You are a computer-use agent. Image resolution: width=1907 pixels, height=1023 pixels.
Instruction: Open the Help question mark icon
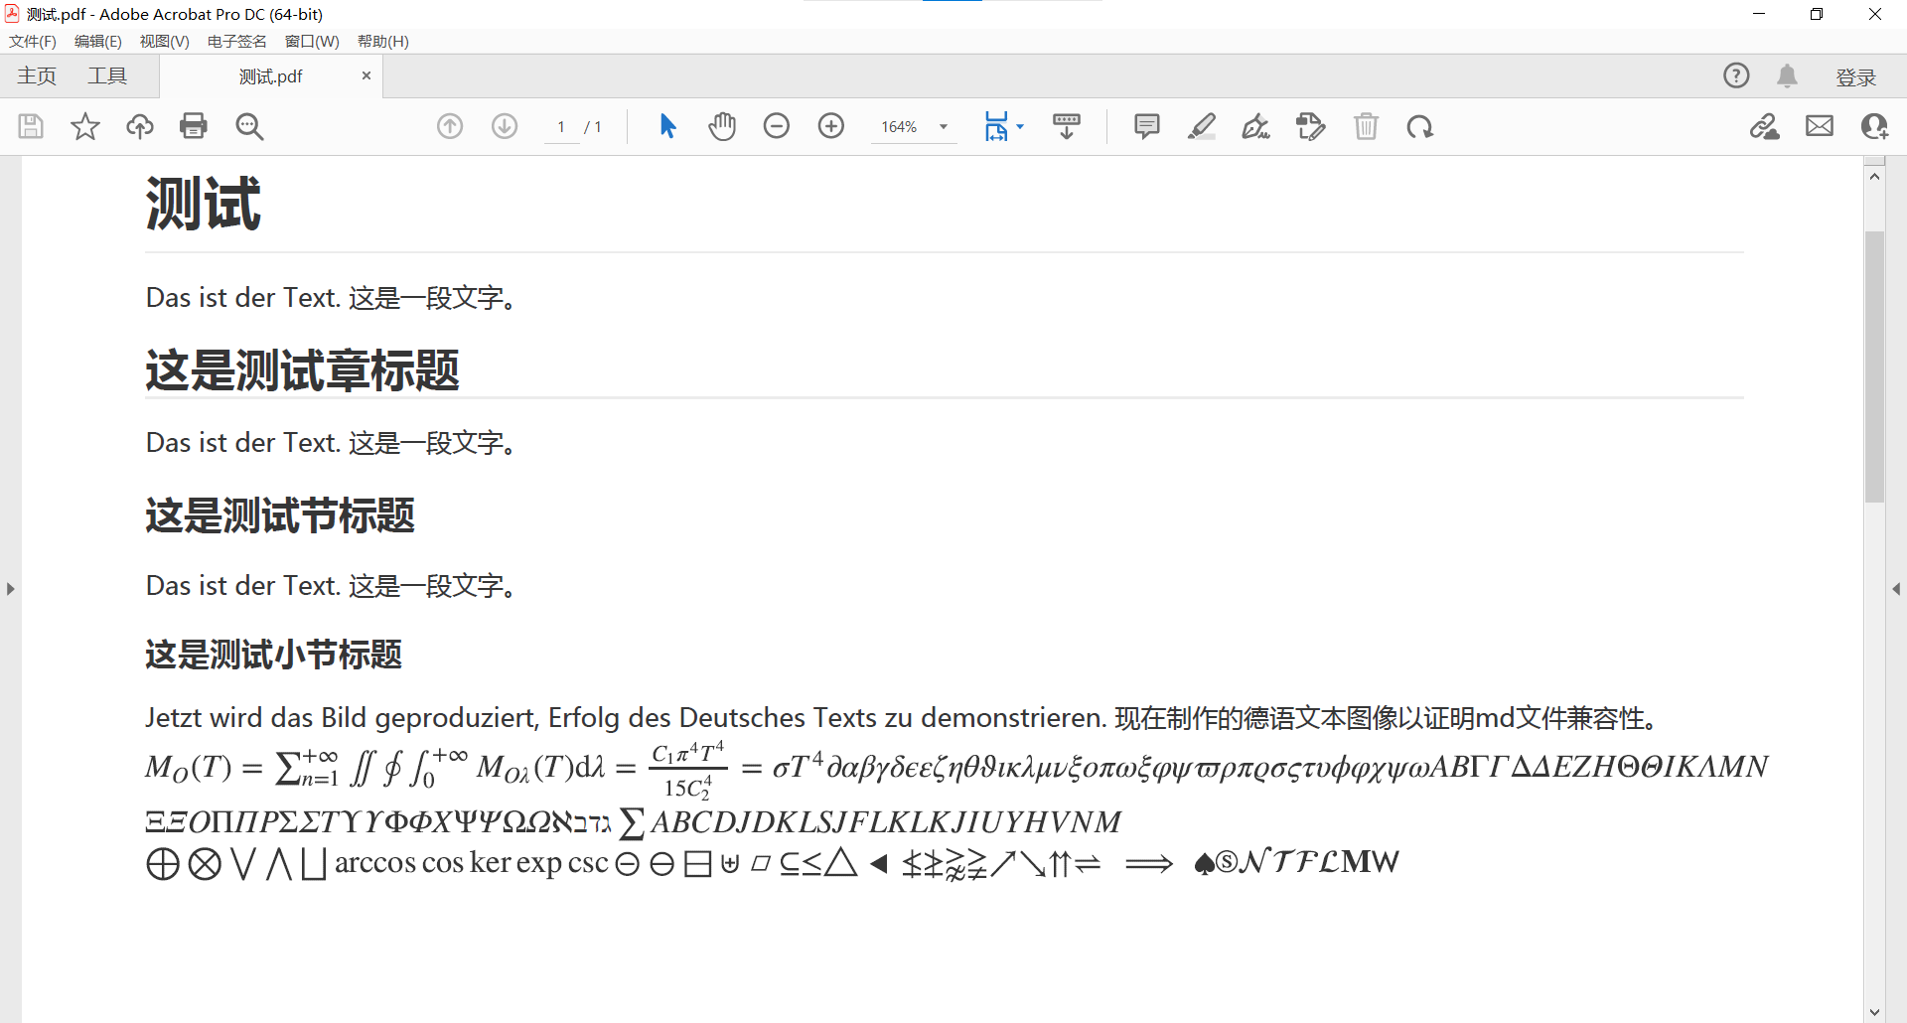(1736, 75)
